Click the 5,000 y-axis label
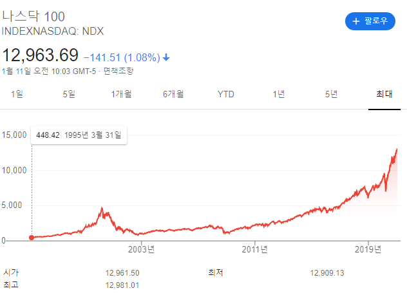 click(x=12, y=205)
